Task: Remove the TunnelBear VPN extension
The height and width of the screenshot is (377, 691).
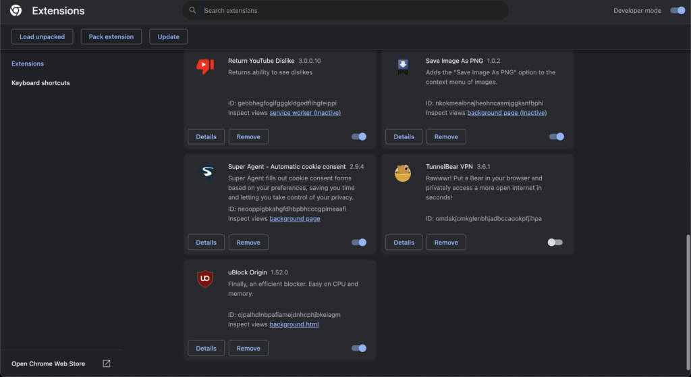Action: (x=446, y=243)
